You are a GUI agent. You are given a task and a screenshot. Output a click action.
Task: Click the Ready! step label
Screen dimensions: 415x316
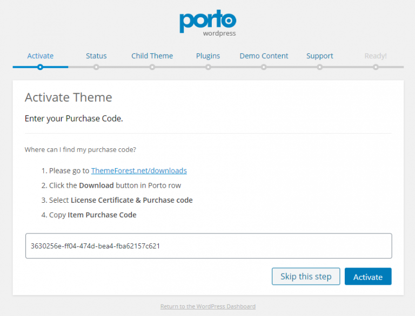pos(376,56)
